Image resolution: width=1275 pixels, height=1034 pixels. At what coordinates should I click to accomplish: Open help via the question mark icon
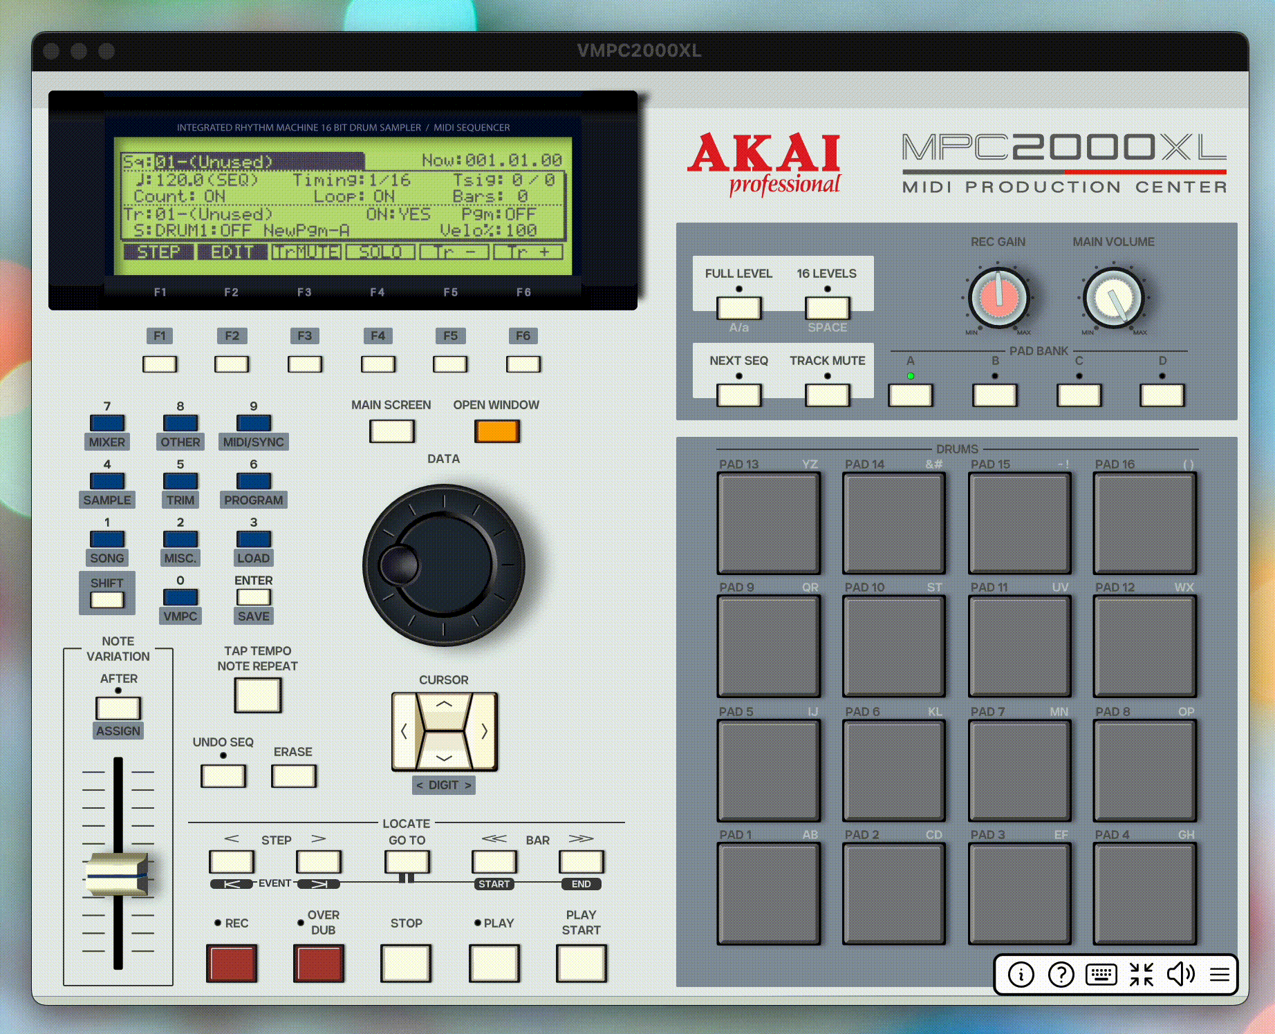tap(1061, 975)
